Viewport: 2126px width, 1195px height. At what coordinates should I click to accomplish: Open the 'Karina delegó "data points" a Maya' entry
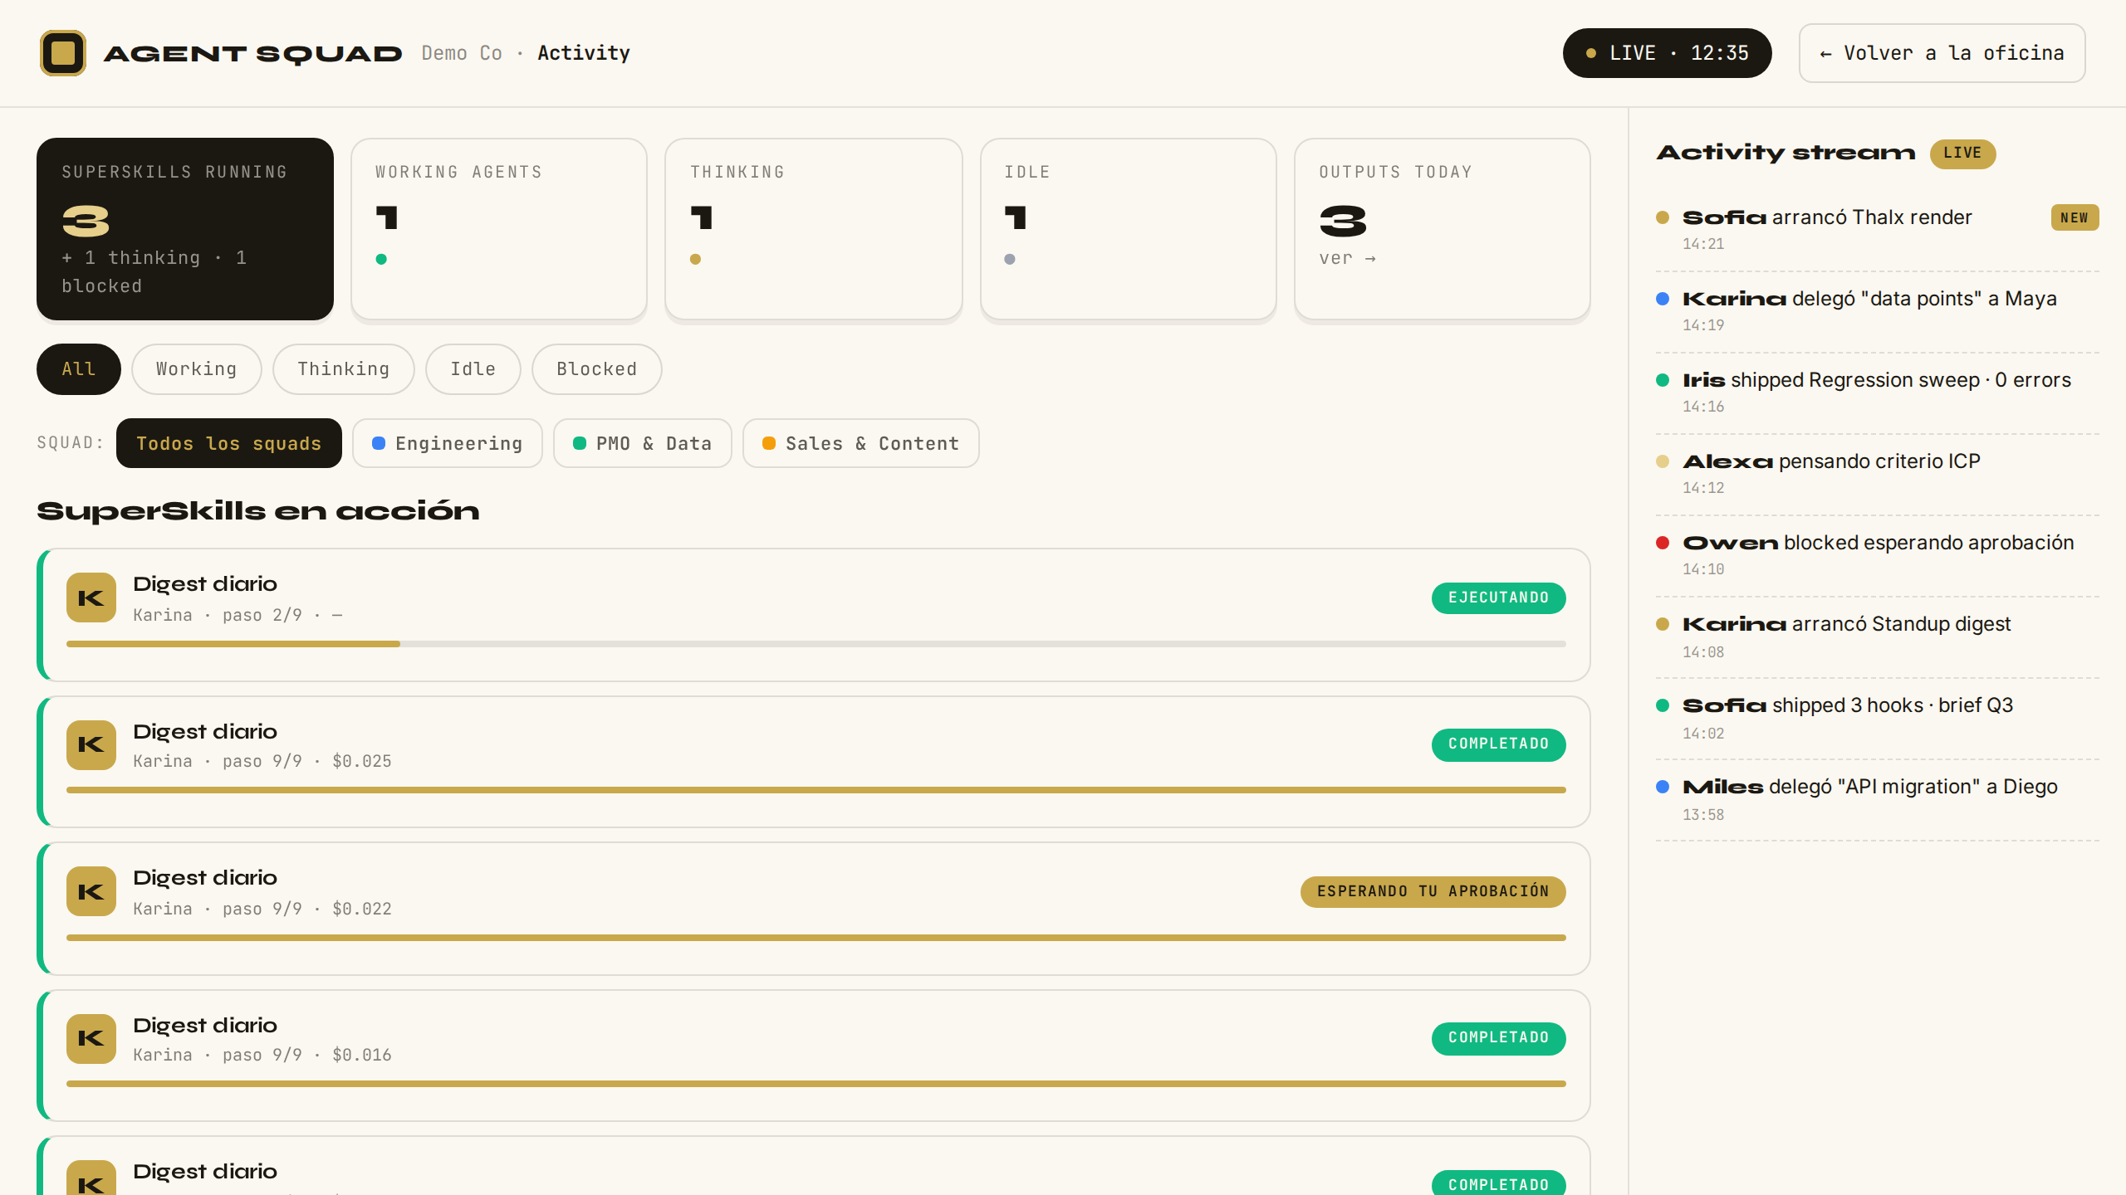(1878, 312)
